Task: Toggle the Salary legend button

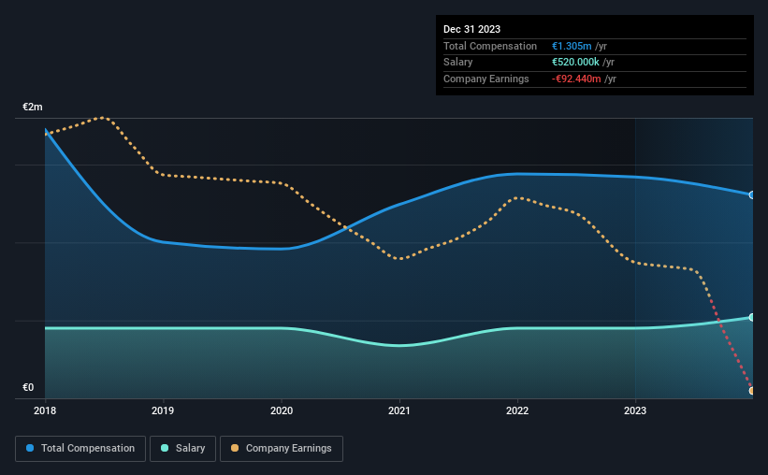Action: click(182, 449)
